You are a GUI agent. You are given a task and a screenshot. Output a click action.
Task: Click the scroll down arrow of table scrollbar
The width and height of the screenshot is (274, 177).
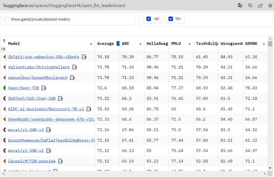pos(270,168)
